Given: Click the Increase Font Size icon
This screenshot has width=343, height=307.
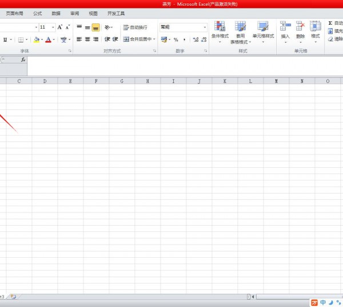Looking at the screenshot, I should pos(60,27).
